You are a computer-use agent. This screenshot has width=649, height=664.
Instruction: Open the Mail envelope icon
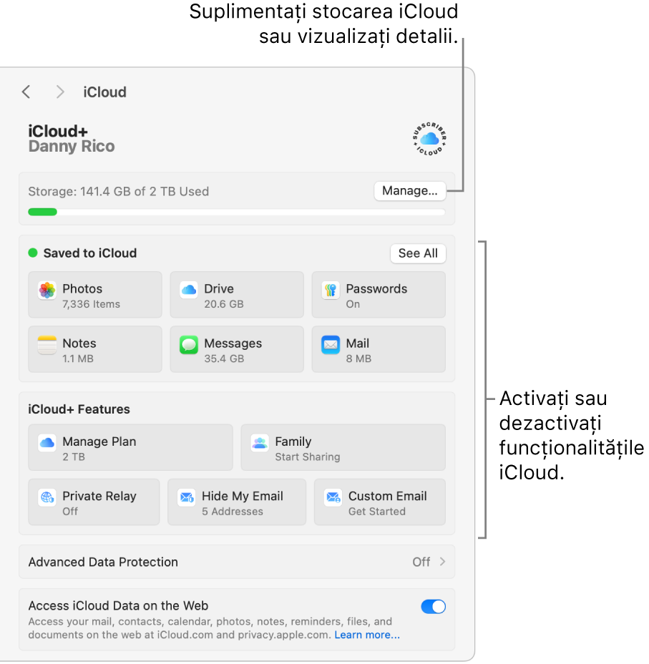pos(331,345)
